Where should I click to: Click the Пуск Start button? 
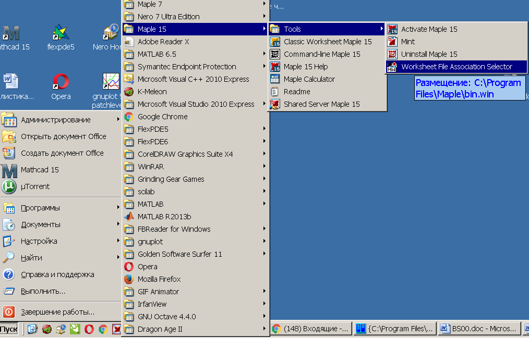[x=9, y=329]
